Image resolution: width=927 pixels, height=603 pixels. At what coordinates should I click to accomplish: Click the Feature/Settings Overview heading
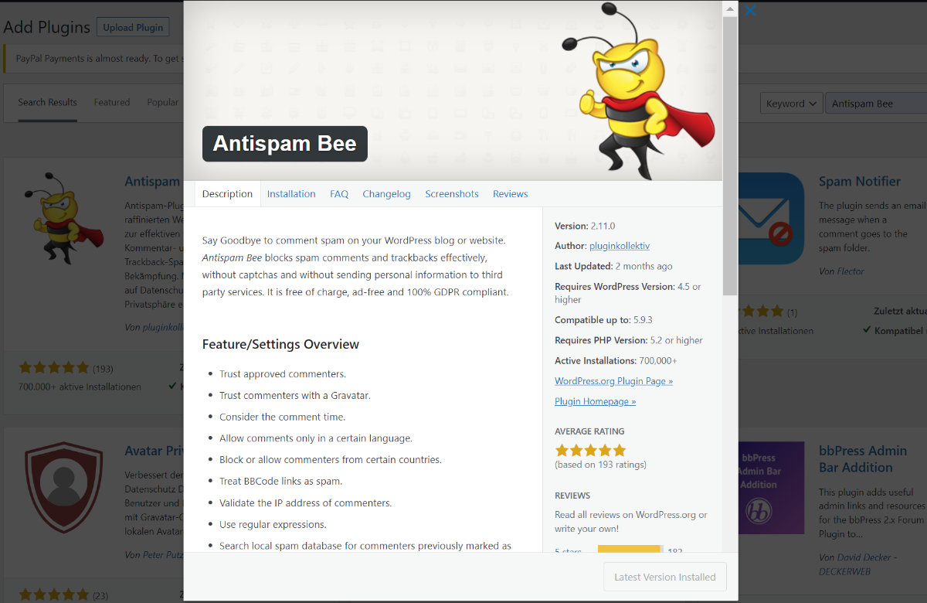[280, 344]
